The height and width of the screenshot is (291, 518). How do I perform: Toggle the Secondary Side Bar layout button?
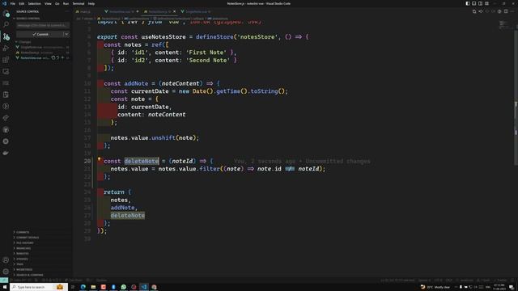pos(480,3)
